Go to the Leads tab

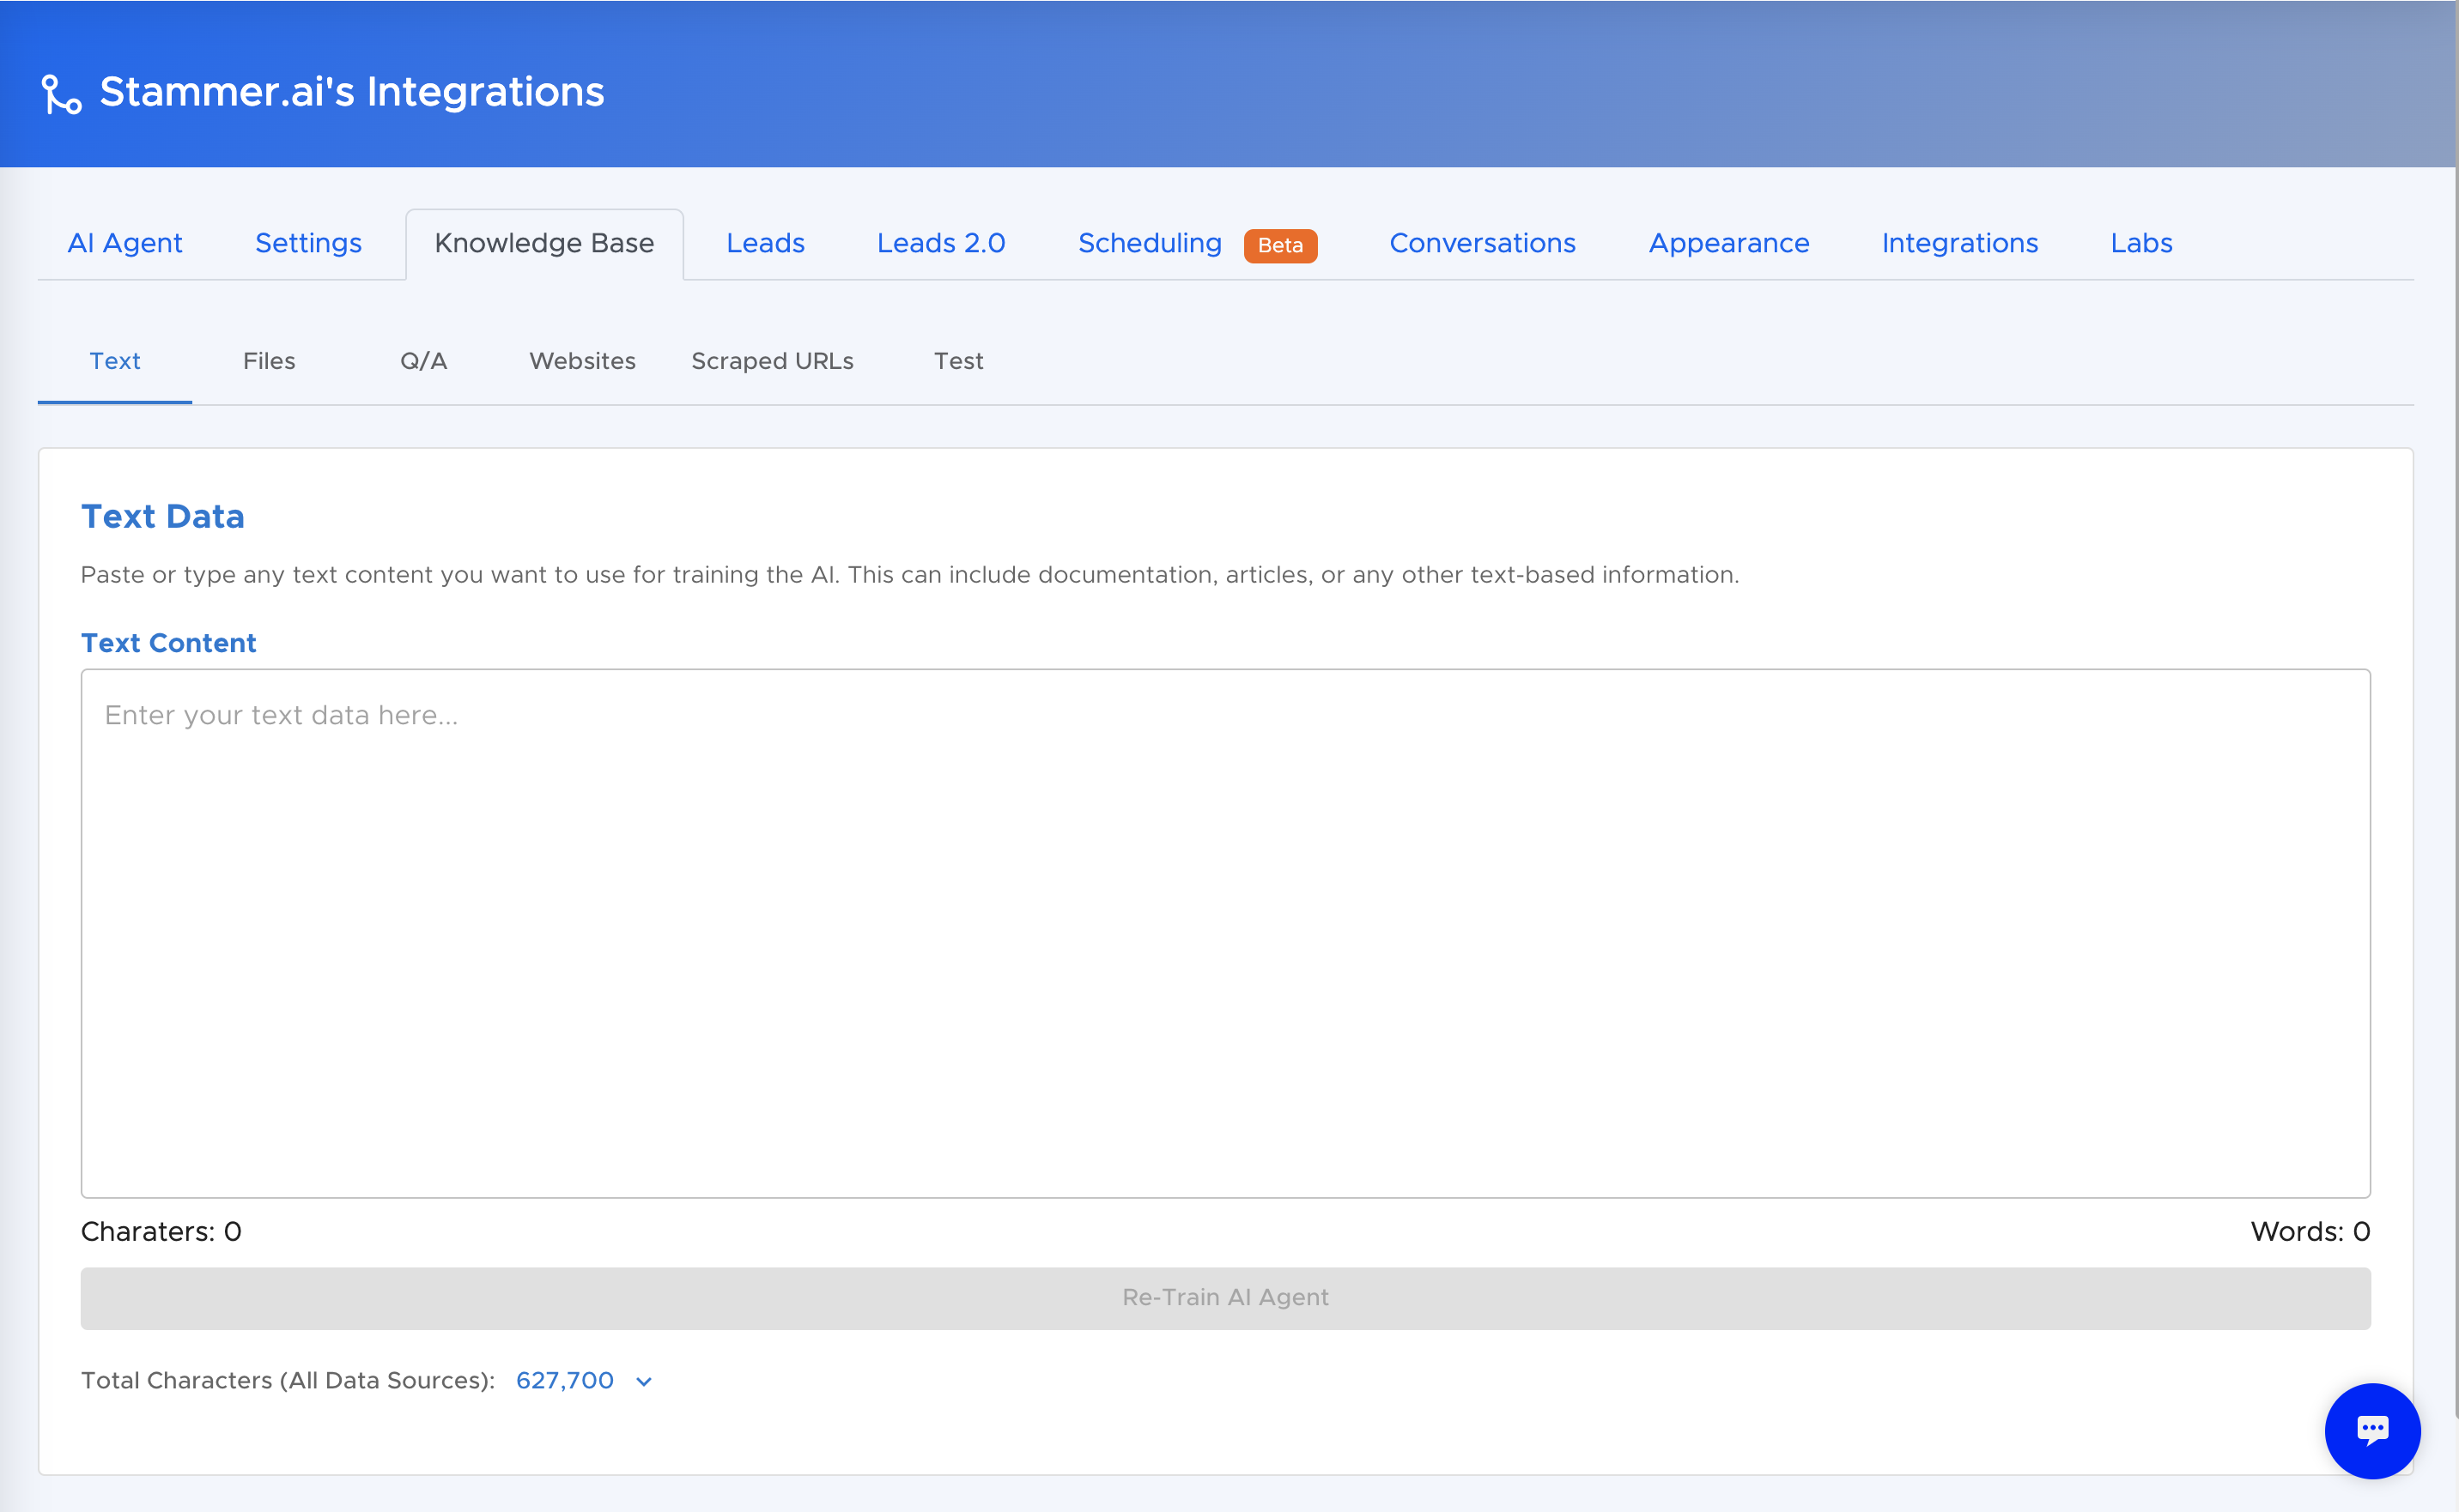tap(765, 244)
